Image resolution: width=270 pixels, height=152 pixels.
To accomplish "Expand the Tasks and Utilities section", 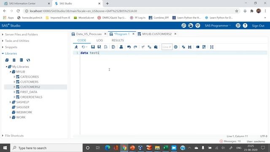I will (x=3, y=41).
